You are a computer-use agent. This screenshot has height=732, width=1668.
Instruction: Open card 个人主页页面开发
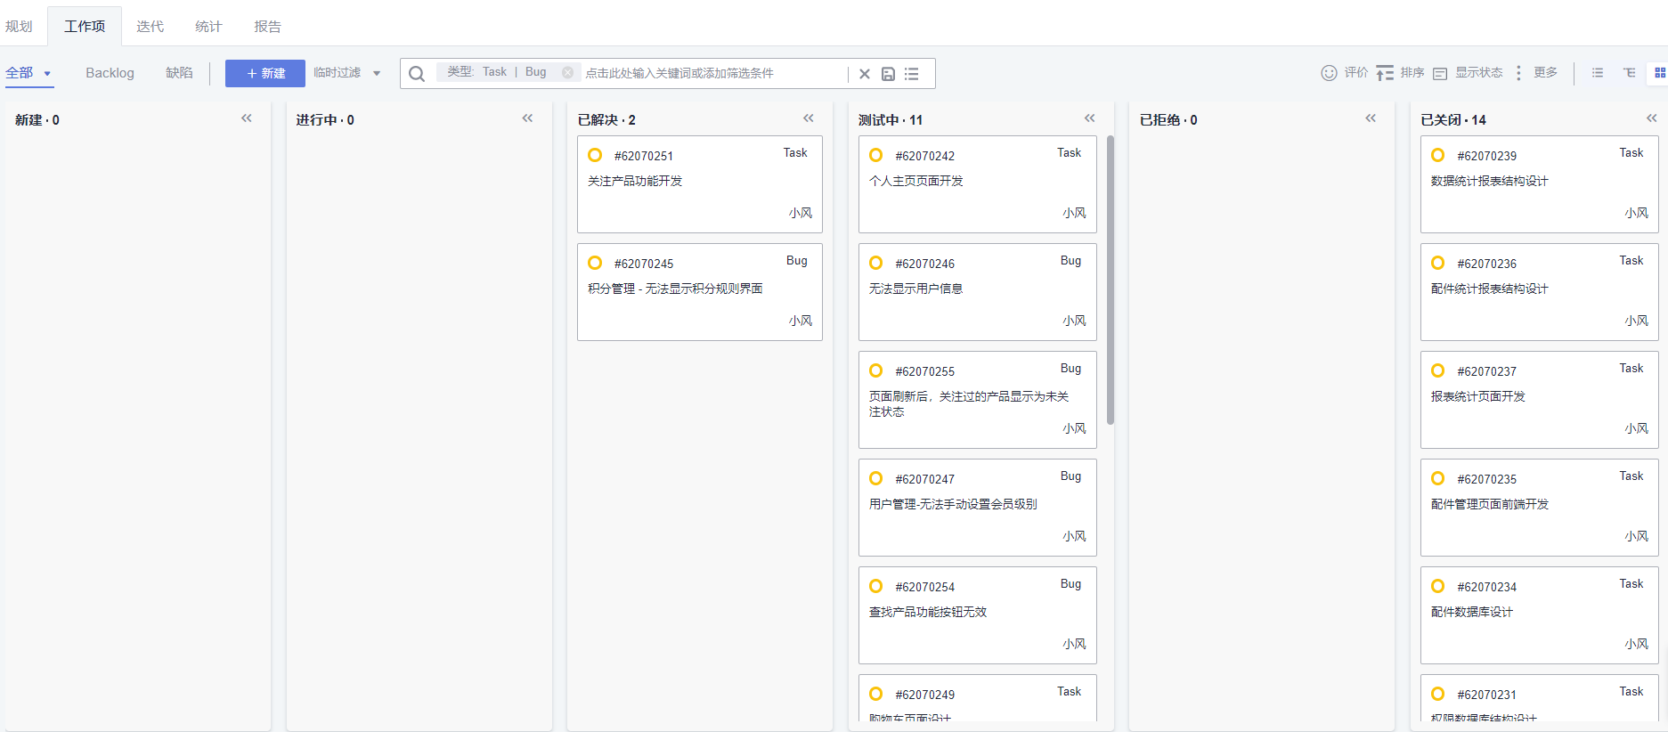pyautogui.click(x=978, y=184)
